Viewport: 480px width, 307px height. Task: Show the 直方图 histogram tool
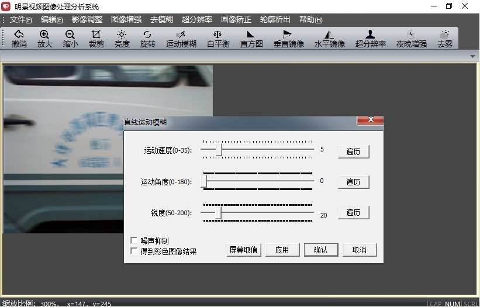click(x=251, y=39)
